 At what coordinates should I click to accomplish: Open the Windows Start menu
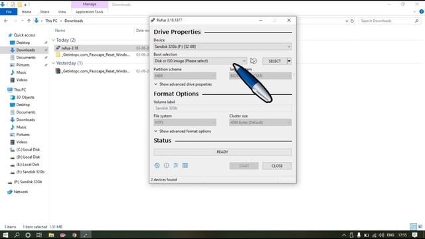5,235
